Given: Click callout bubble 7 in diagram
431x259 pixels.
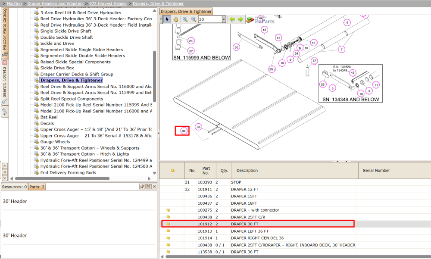Looking at the screenshot, I should point(341,50).
